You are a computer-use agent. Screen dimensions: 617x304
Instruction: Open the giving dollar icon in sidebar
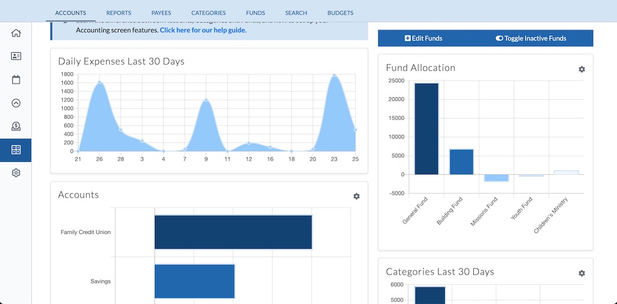click(16, 126)
